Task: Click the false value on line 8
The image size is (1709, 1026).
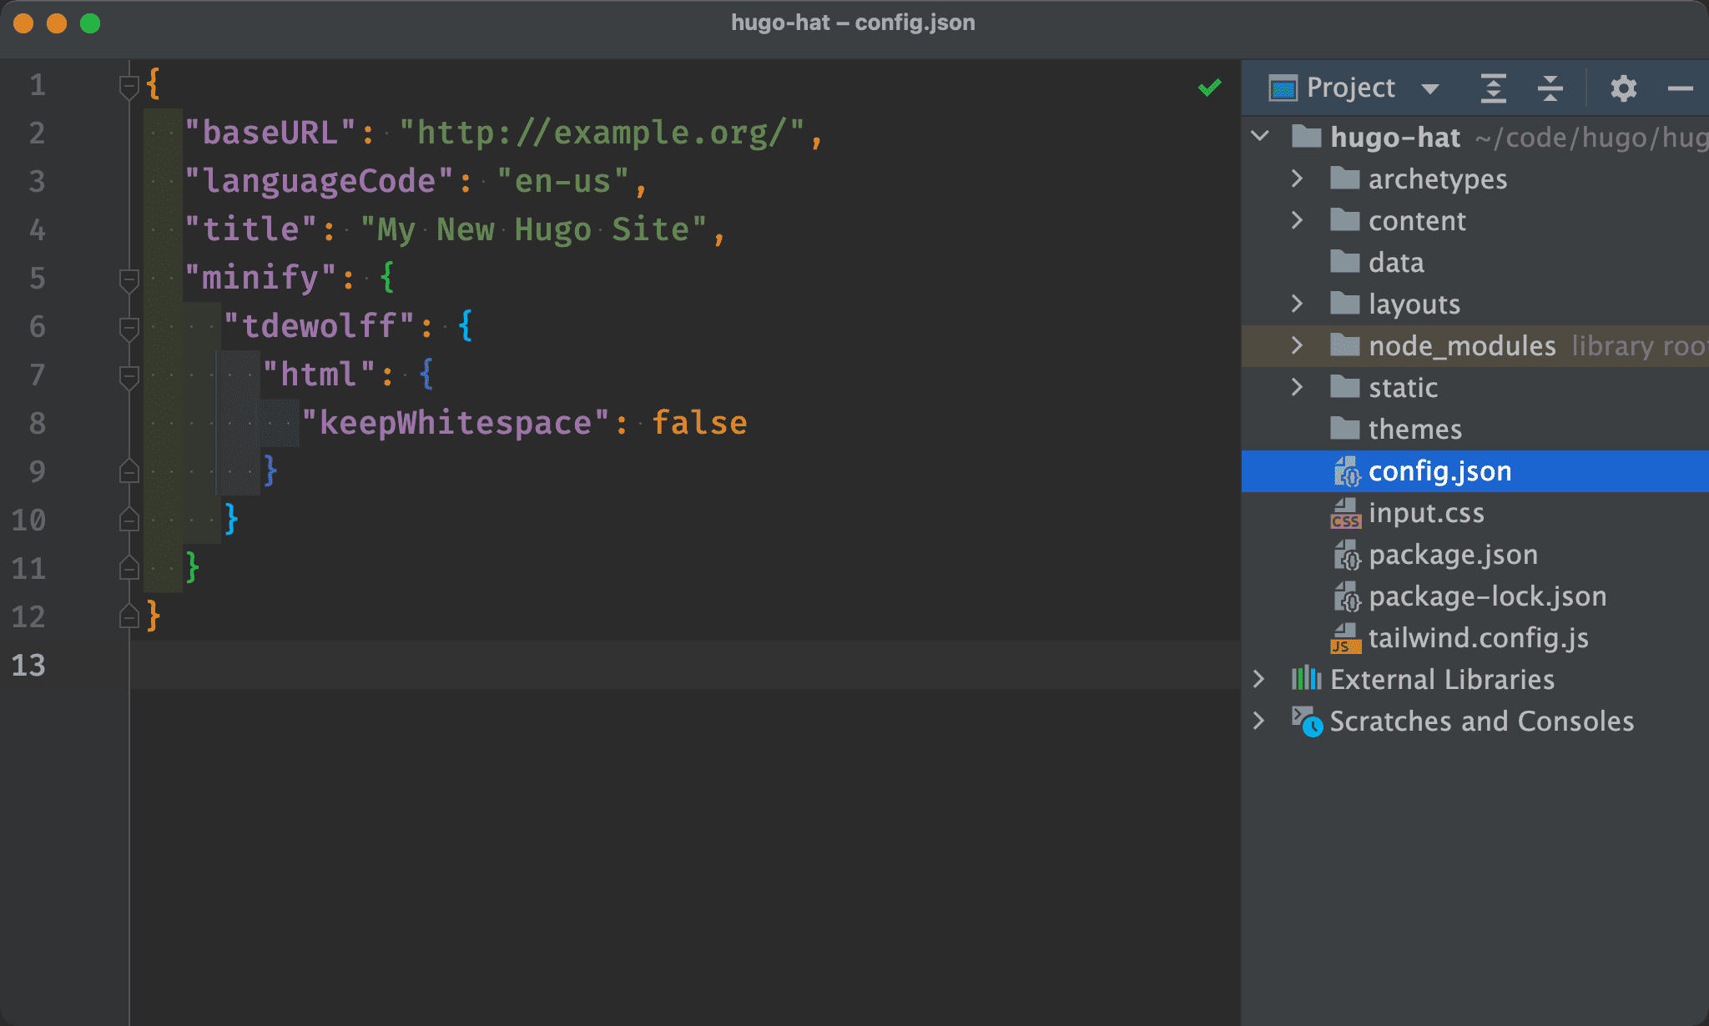Action: (x=699, y=424)
